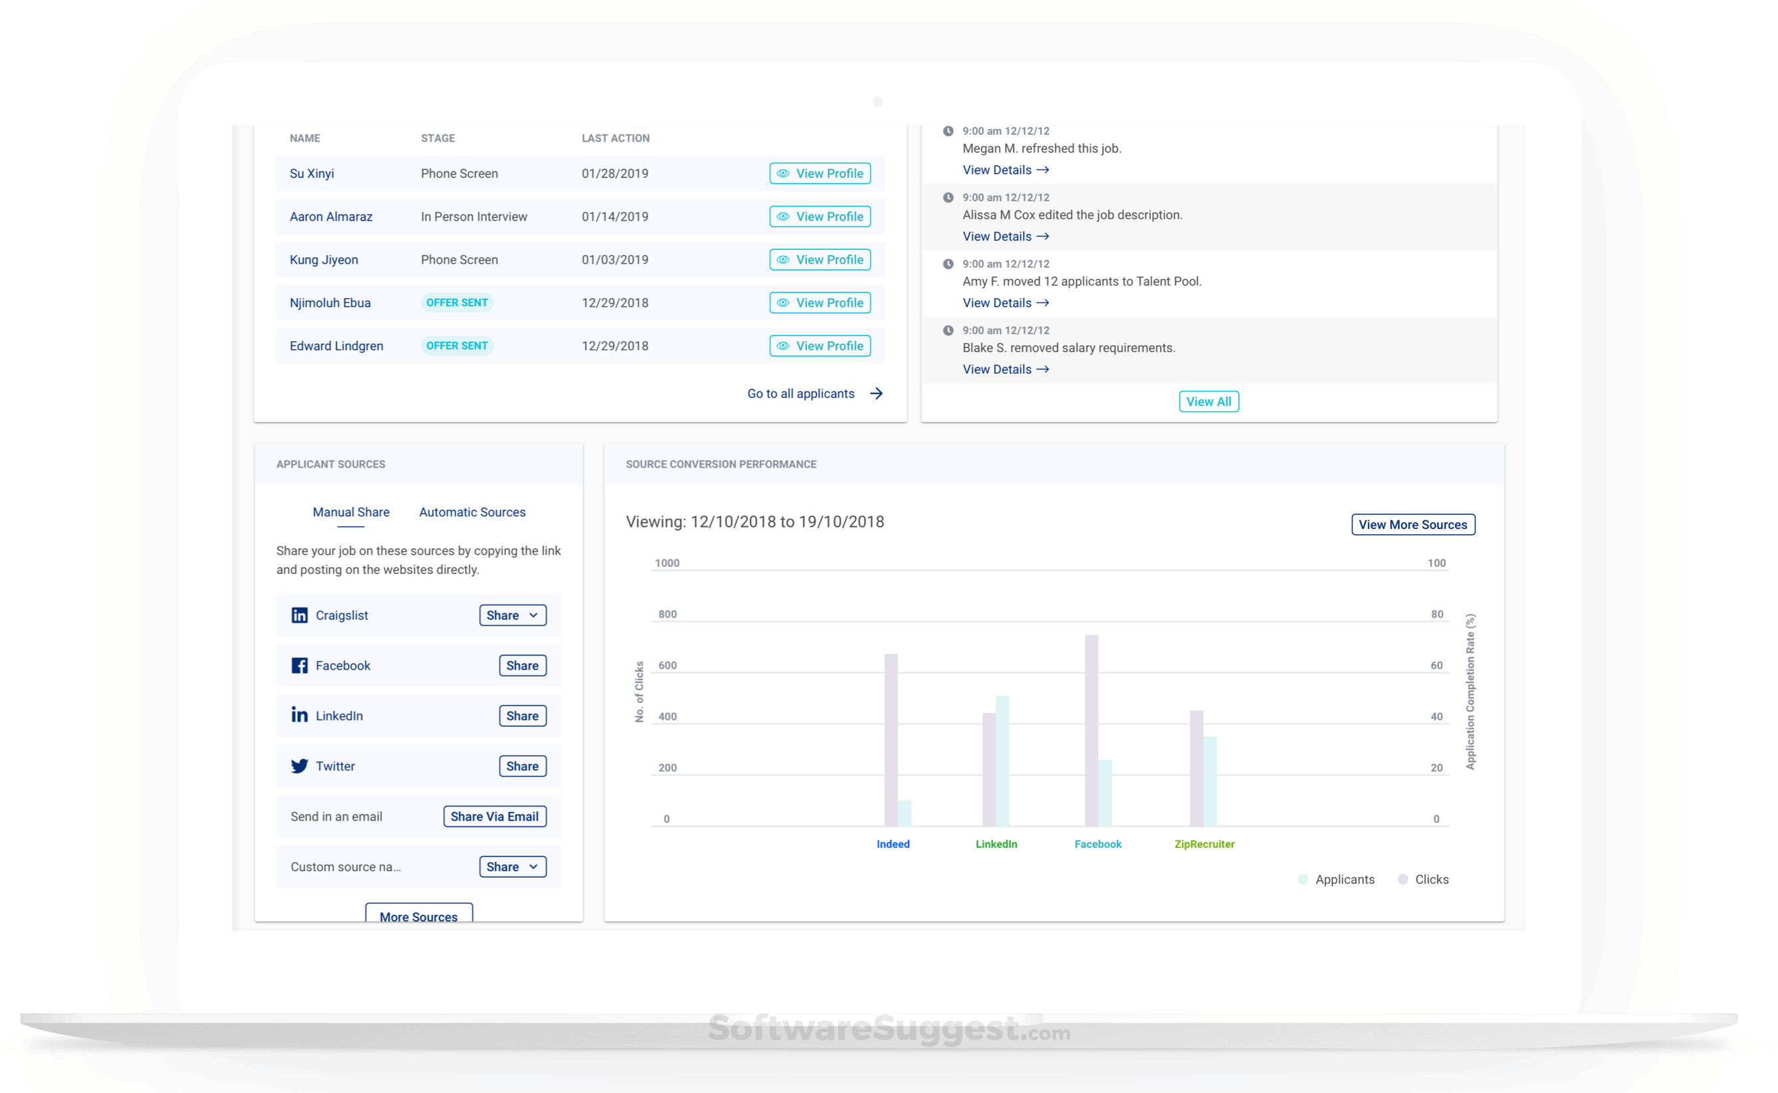Open the Share dropdown next to Craigslist
The width and height of the screenshot is (1778, 1093).
point(512,615)
